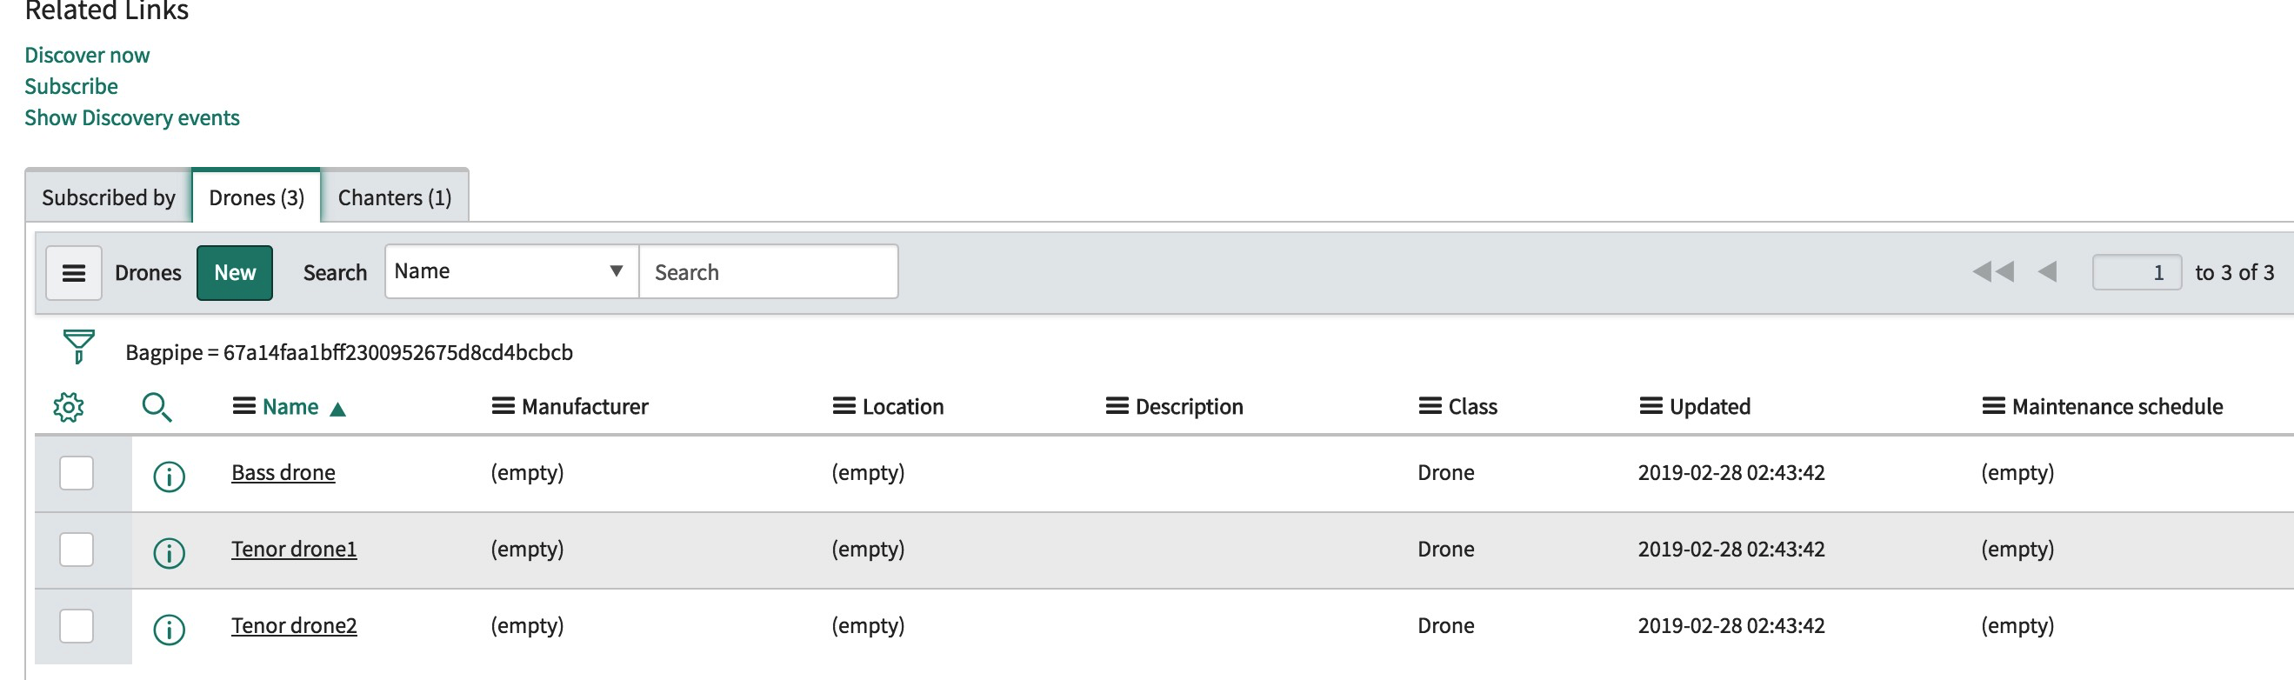Click the New button
2294x680 pixels.
[235, 272]
